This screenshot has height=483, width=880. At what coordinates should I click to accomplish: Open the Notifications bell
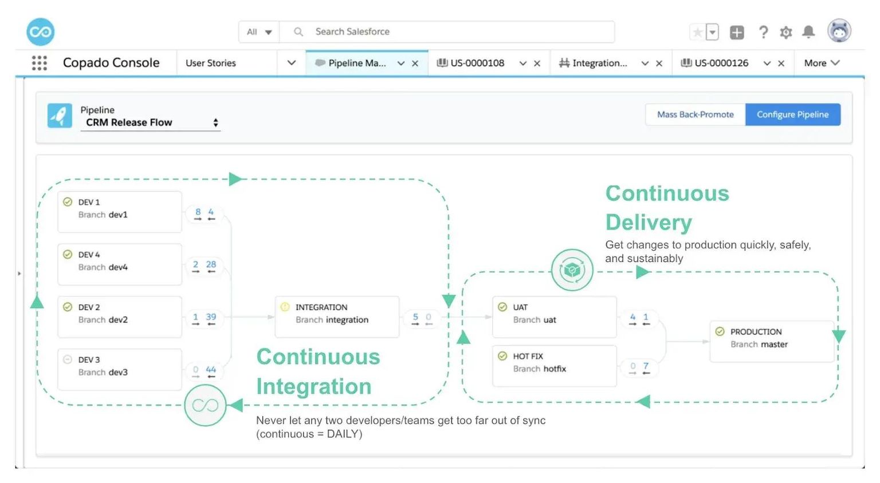point(808,32)
